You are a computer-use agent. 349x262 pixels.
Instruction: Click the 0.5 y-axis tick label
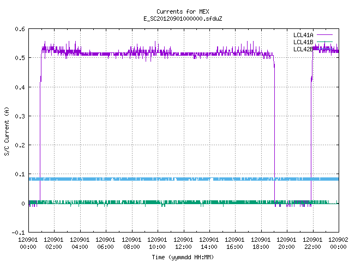(x=20, y=58)
